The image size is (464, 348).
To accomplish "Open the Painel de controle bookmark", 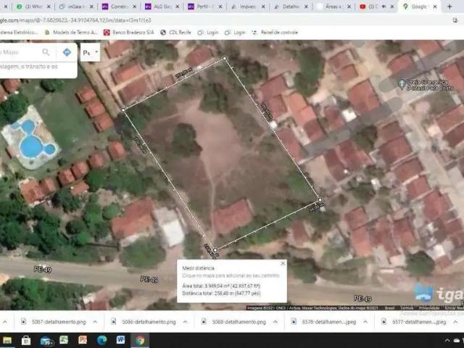I will (x=275, y=33).
